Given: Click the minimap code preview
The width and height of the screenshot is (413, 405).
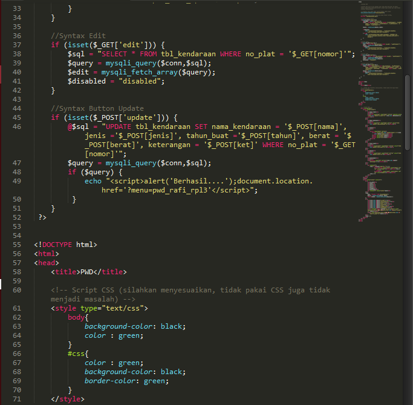Looking at the screenshot, I should click(x=380, y=111).
